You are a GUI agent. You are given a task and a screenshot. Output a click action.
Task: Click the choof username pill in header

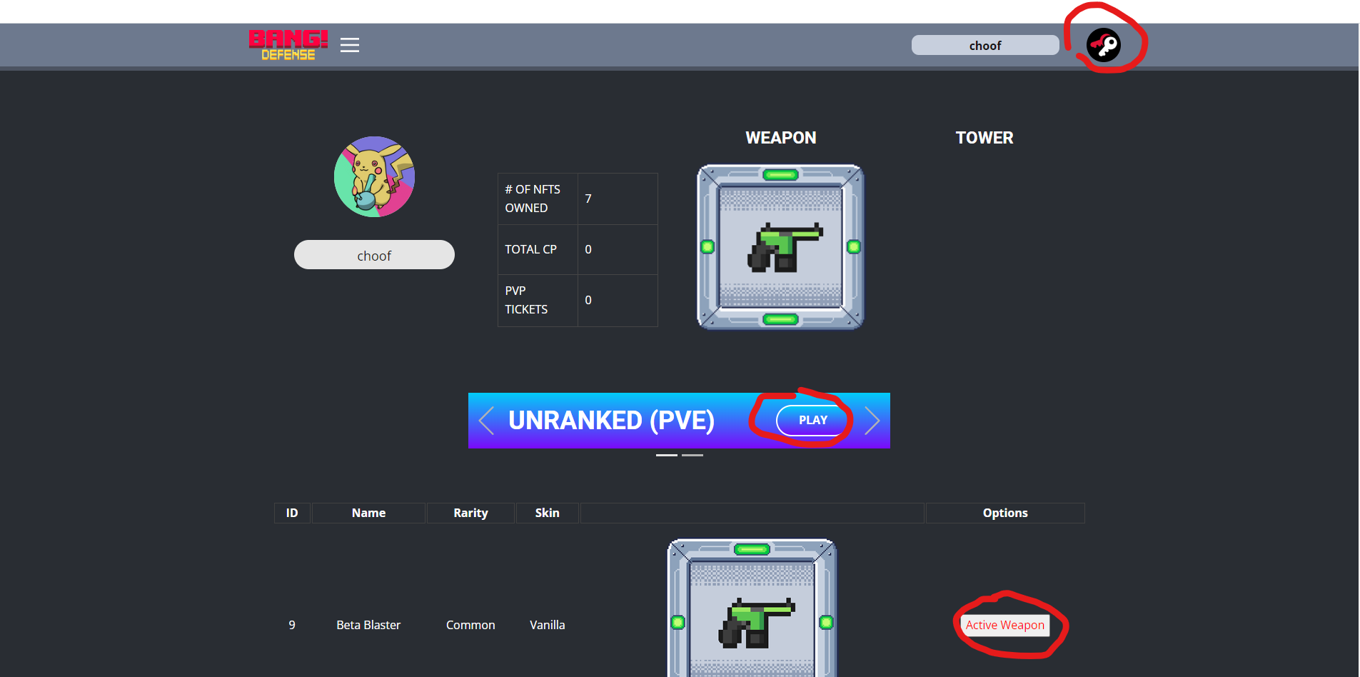click(985, 45)
